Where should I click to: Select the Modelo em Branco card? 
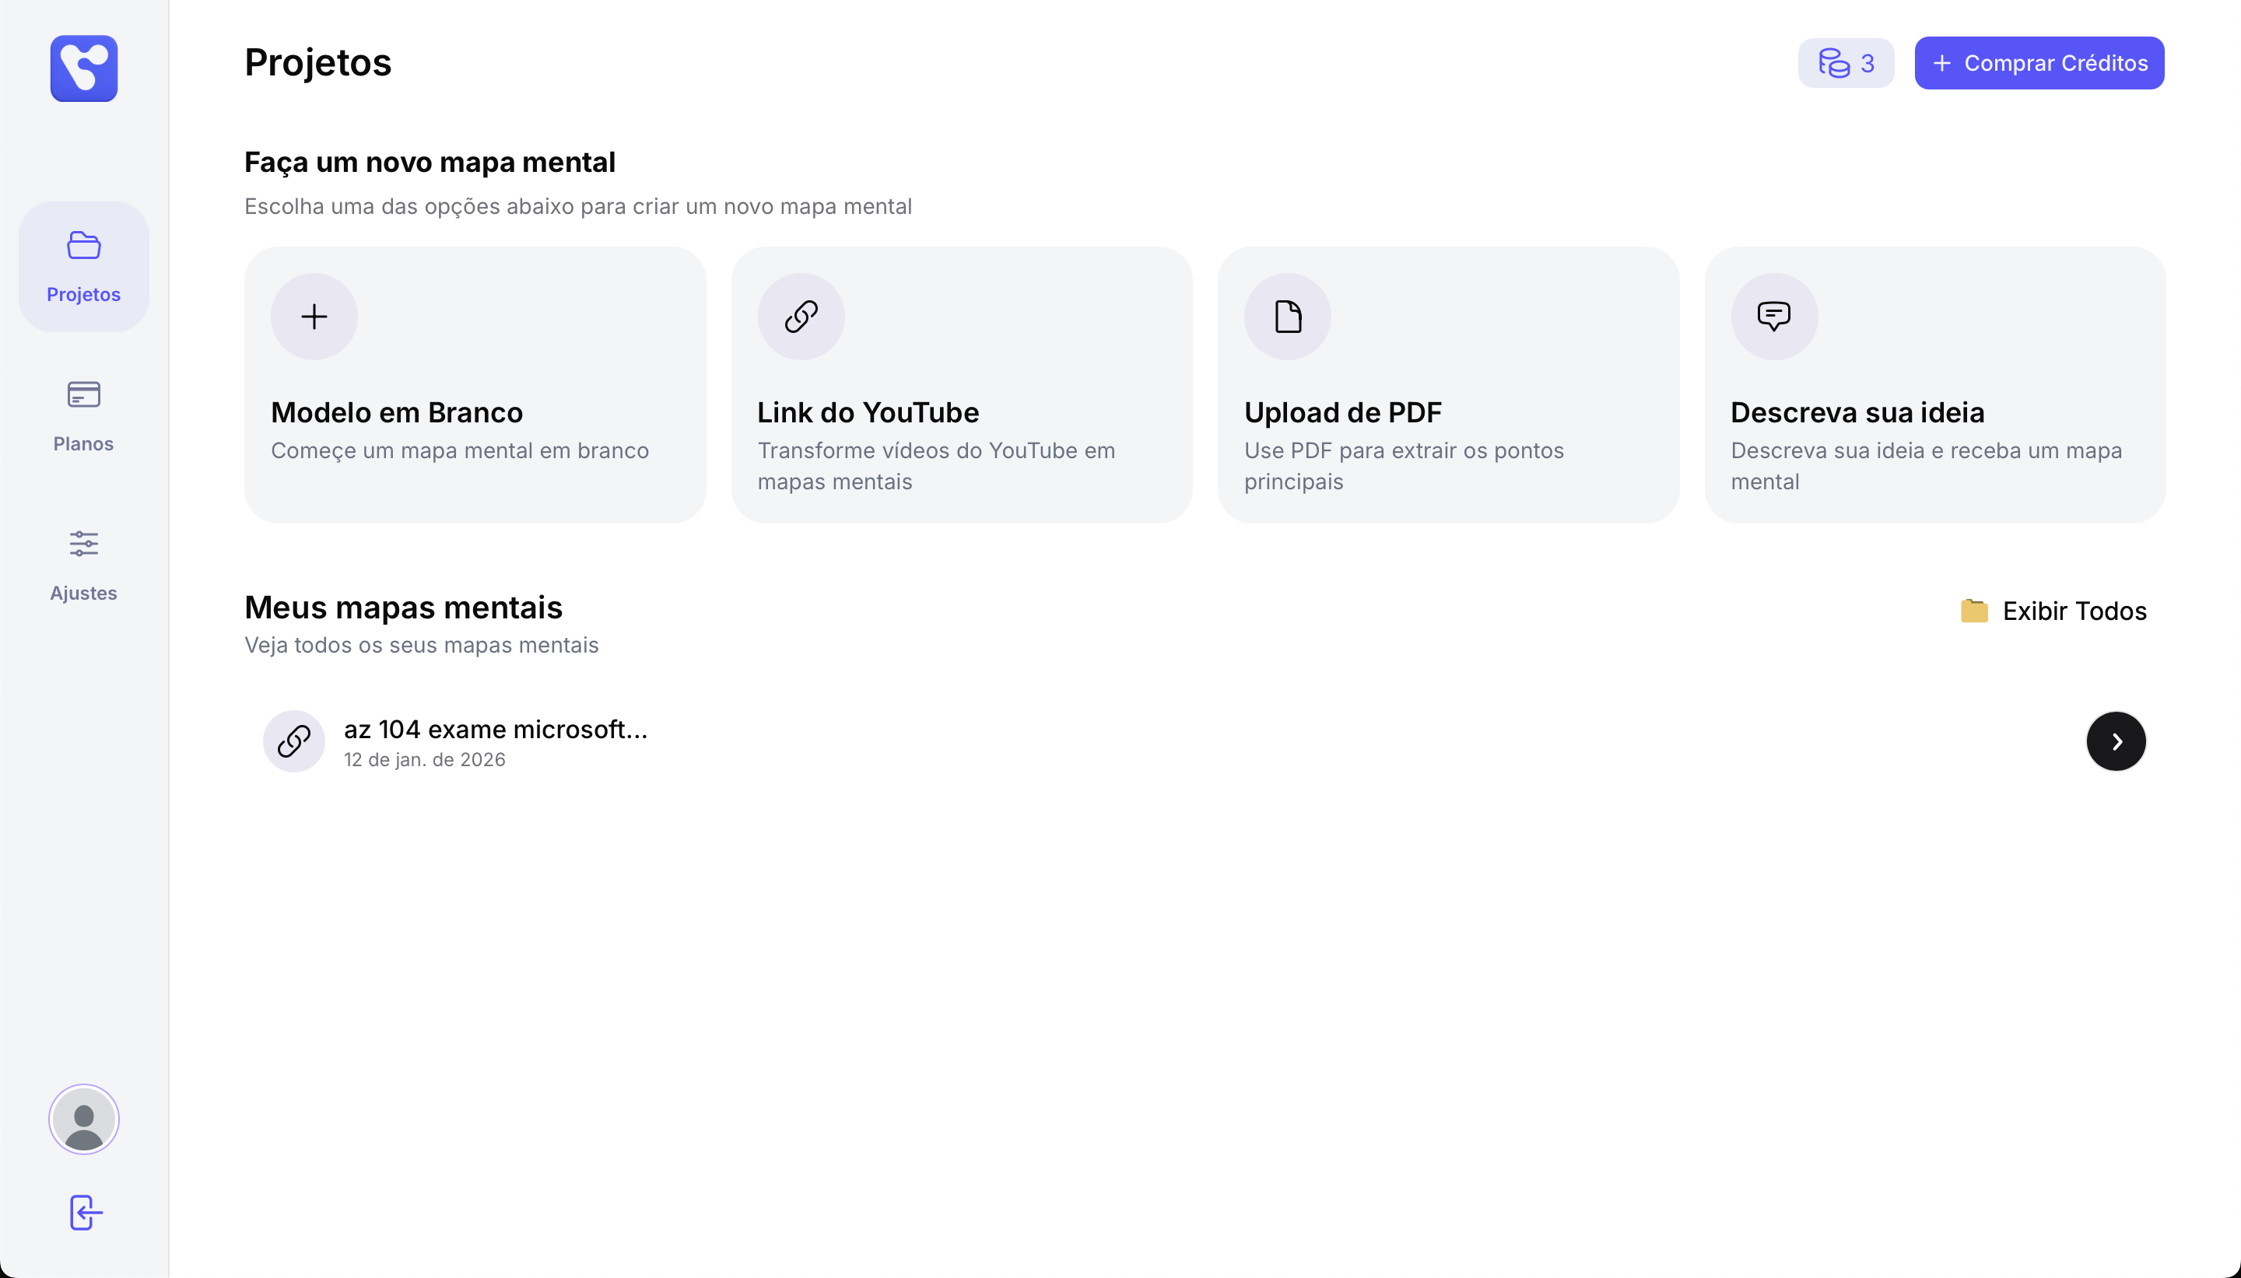point(475,412)
